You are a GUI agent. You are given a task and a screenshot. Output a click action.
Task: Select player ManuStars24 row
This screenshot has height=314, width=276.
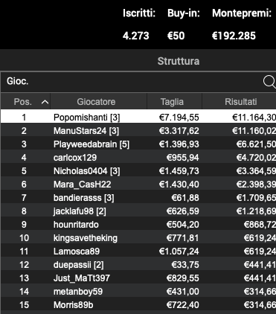(x=138, y=130)
